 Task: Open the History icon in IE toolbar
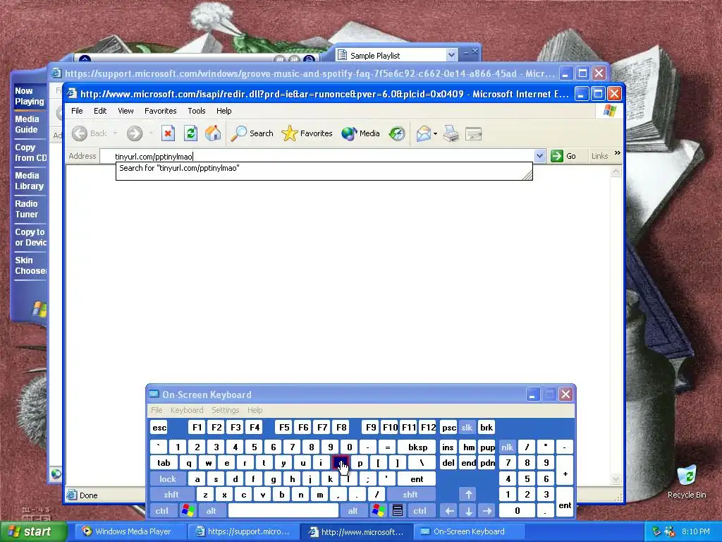(x=397, y=133)
